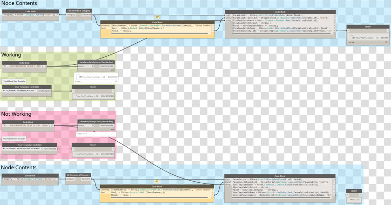Click the Empty List preview bubble in the Not Working group

coord(96,134)
